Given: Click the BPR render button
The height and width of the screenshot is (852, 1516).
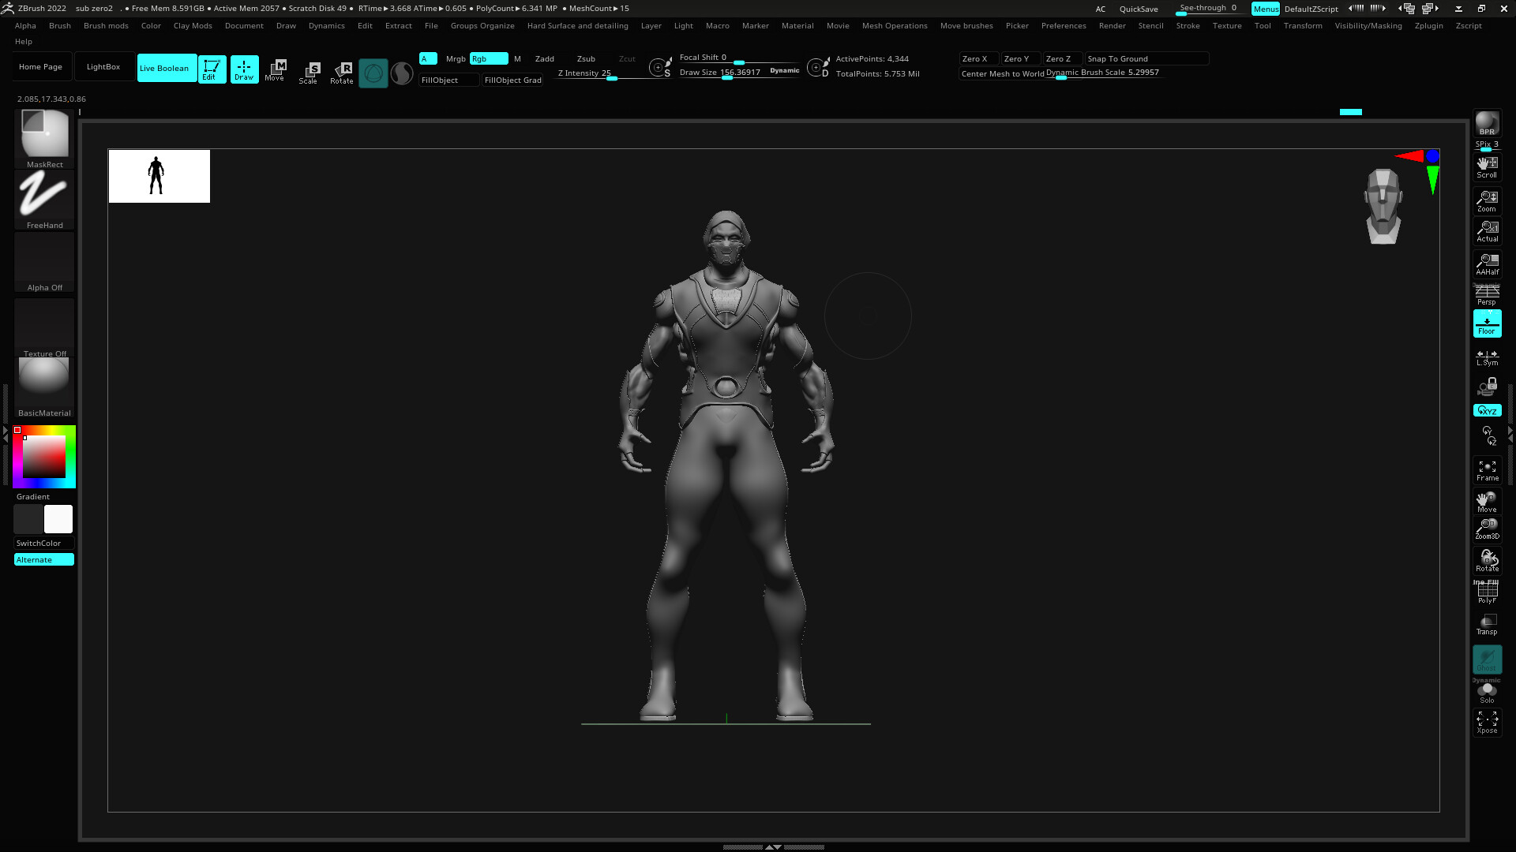Looking at the screenshot, I should [x=1487, y=123].
